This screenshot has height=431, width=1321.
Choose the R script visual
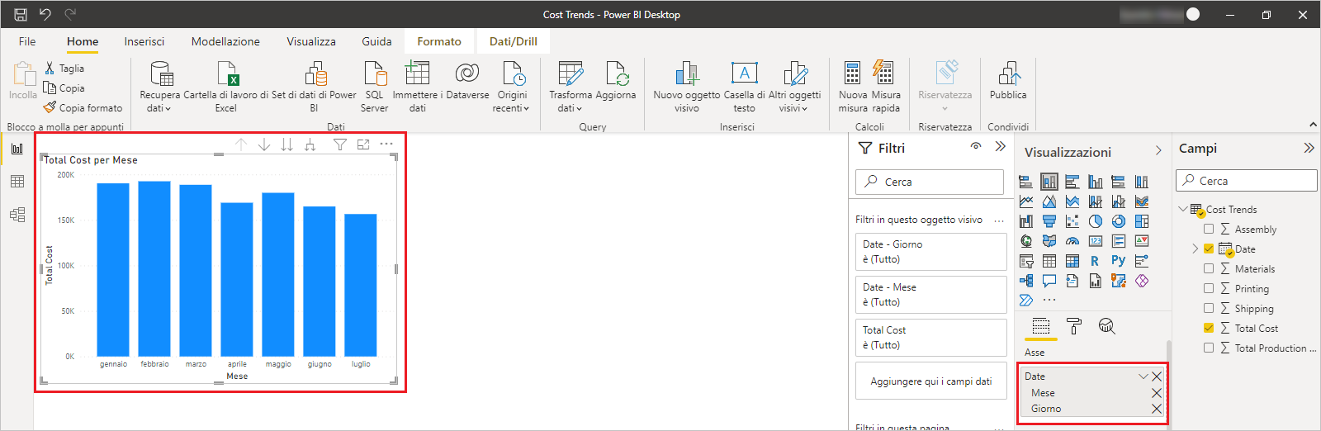1095,261
